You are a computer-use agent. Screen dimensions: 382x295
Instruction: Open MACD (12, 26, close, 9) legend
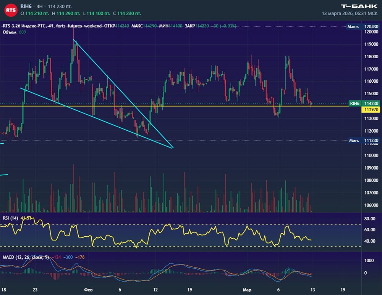click(26, 257)
